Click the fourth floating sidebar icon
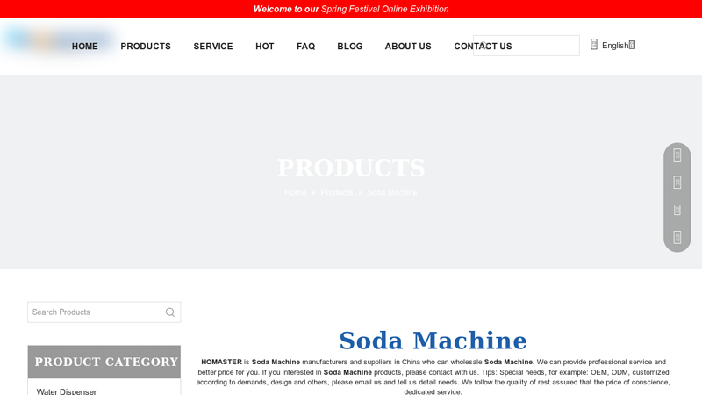 click(x=677, y=237)
